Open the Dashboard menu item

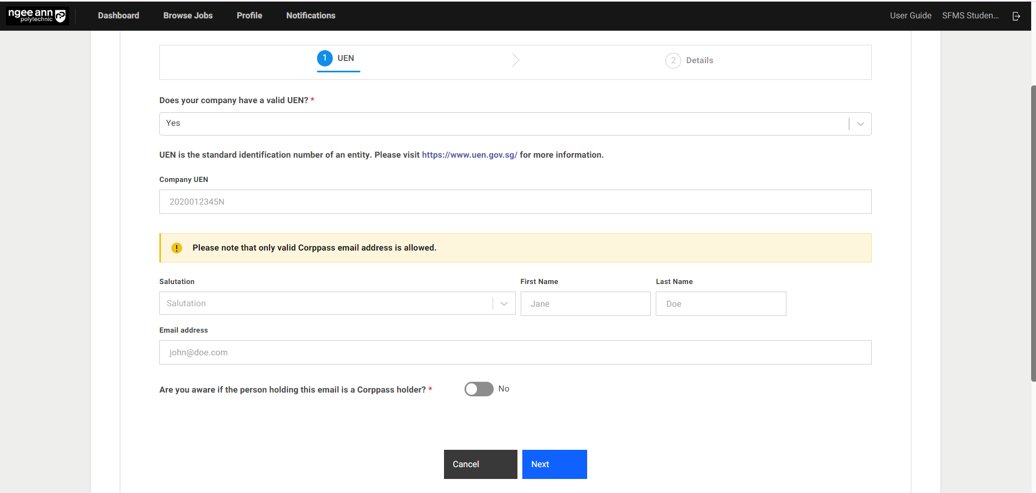pos(118,16)
